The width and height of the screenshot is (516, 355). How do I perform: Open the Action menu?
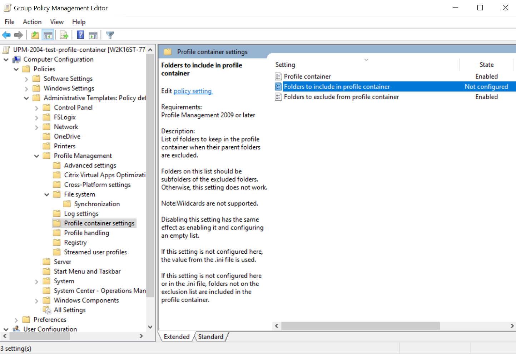(x=32, y=22)
